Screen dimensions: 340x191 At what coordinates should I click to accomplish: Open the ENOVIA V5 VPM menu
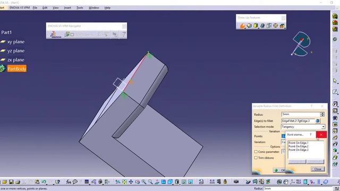coord(20,7)
